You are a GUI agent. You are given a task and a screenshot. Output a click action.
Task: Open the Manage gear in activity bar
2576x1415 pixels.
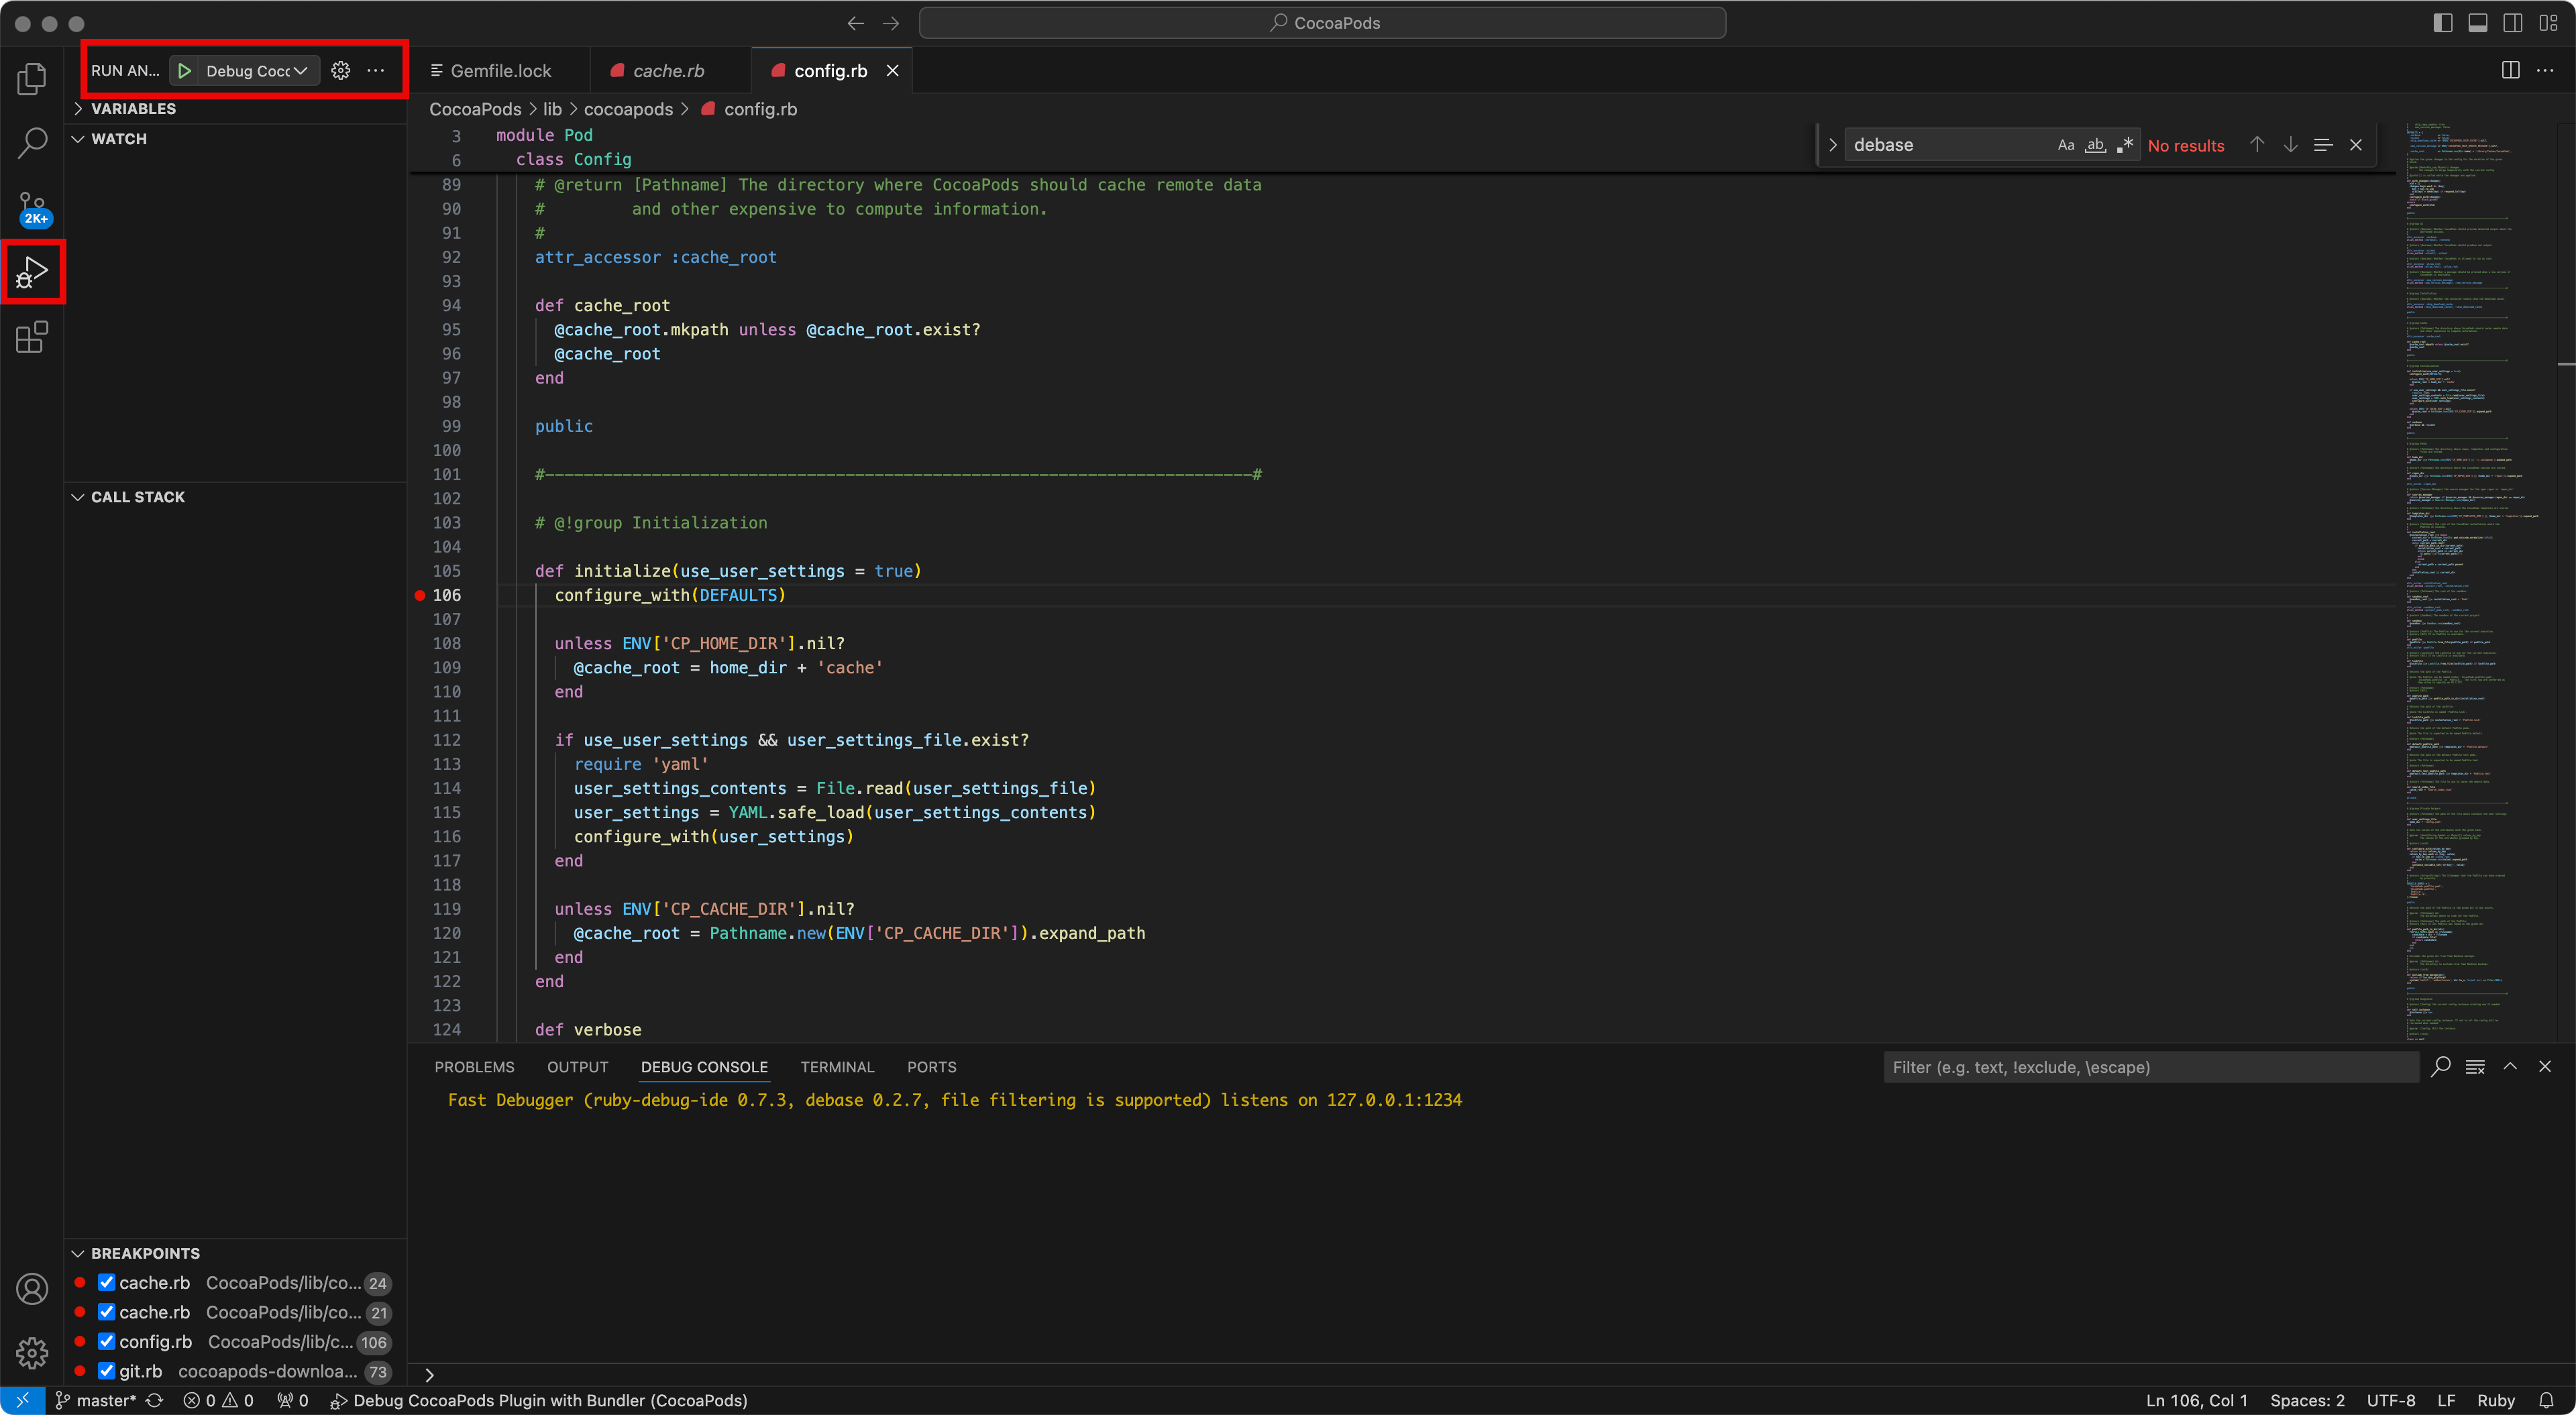[x=32, y=1353]
